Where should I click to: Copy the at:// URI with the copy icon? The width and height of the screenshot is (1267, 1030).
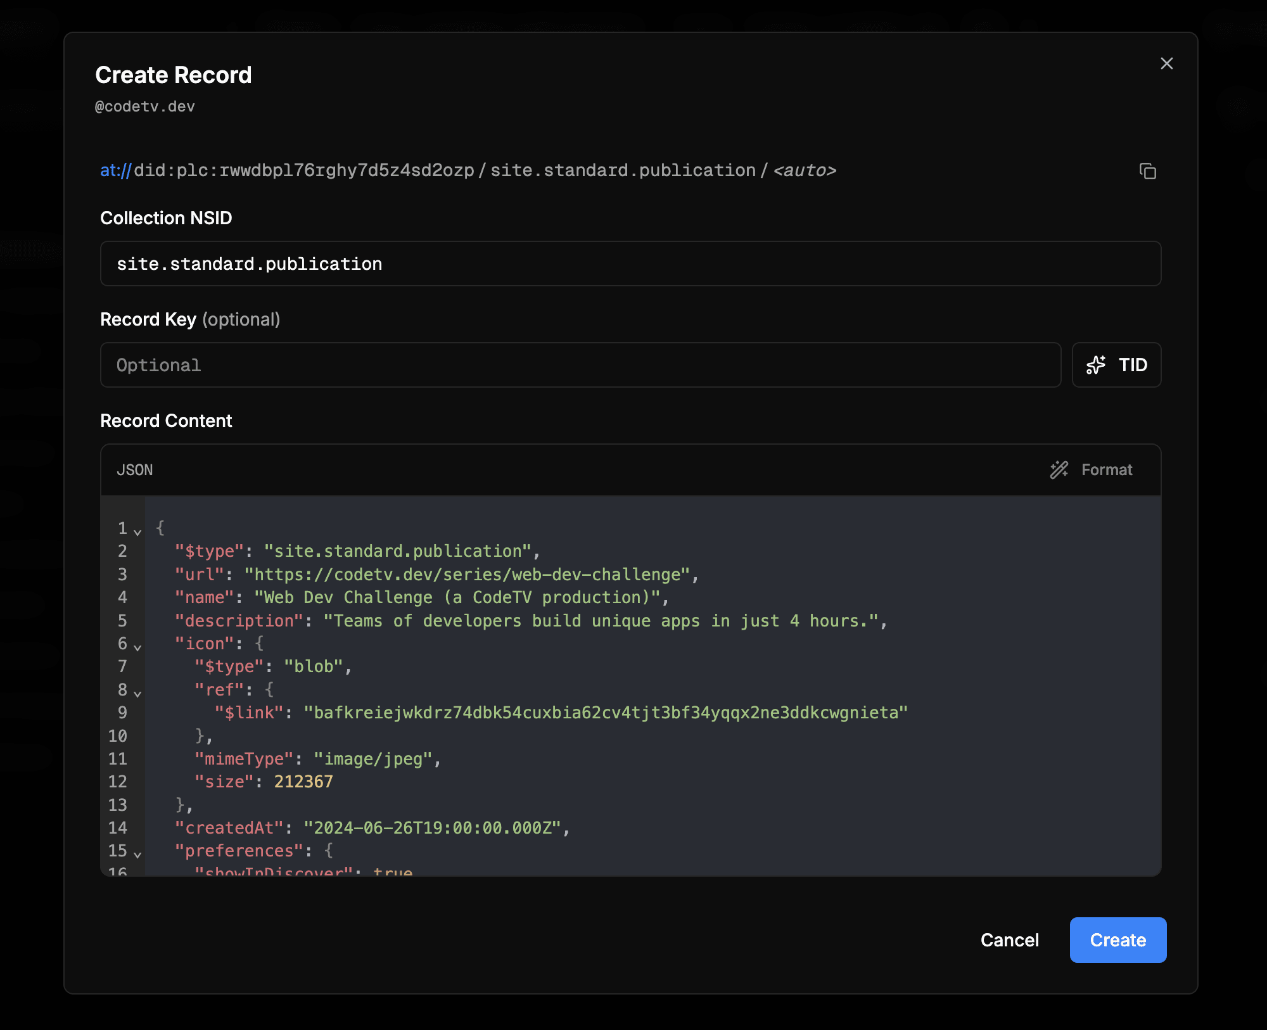point(1147,171)
